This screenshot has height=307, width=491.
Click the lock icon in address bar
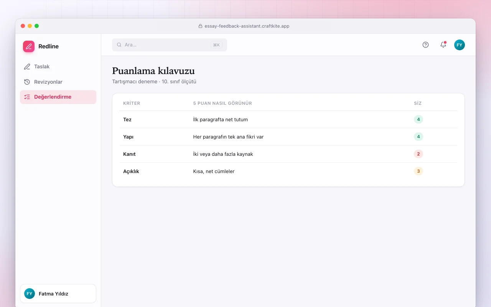pos(200,26)
